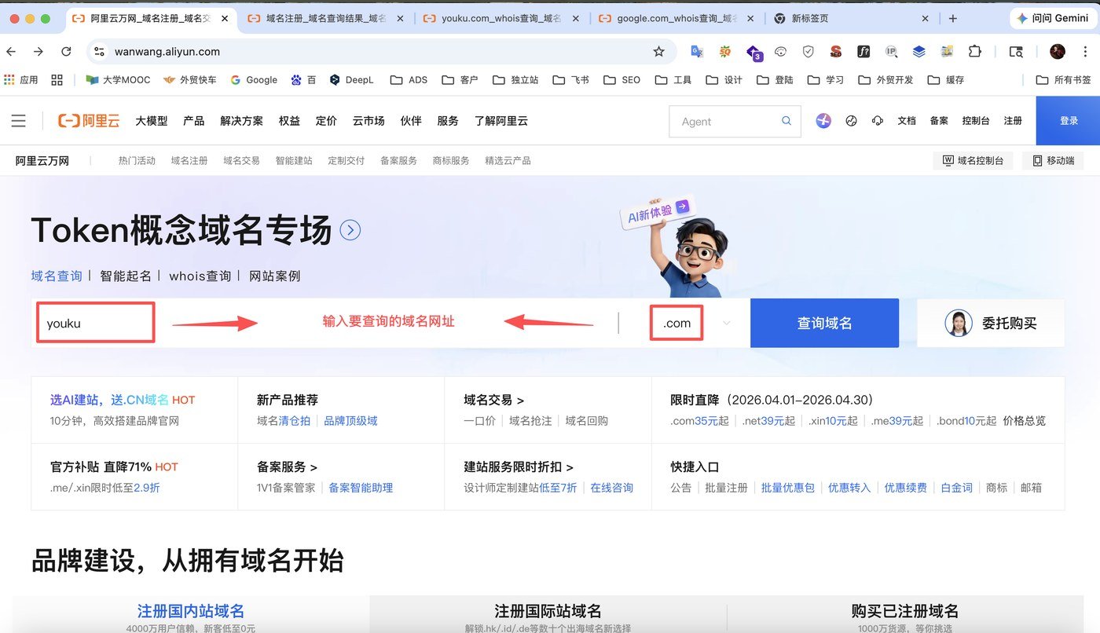Reload the current page
The height and width of the screenshot is (633, 1100).
pos(66,52)
